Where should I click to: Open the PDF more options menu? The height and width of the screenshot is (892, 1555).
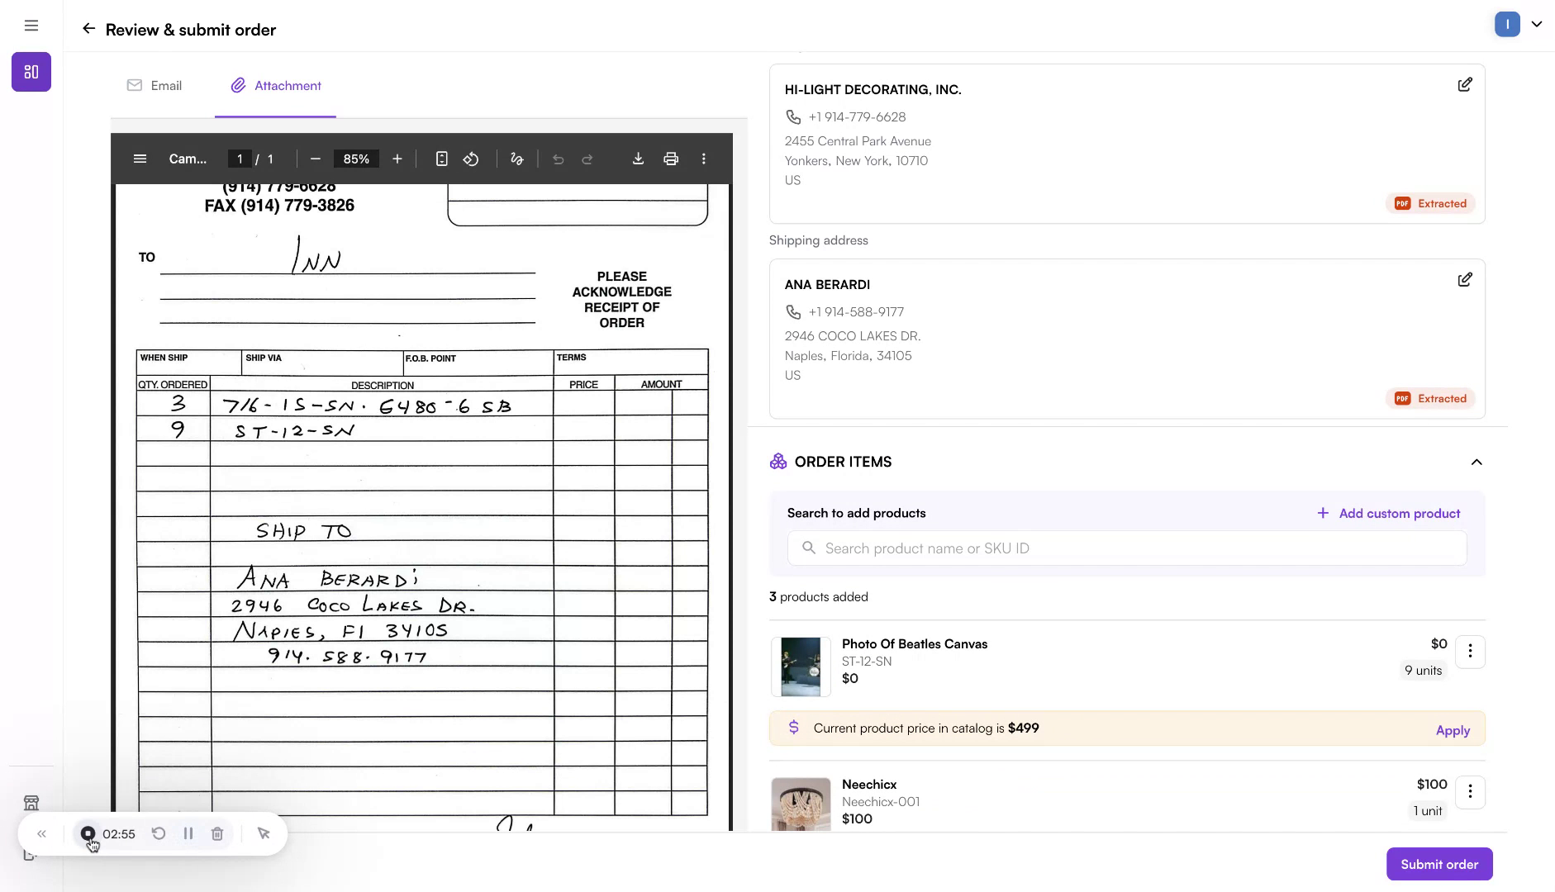pos(703,159)
